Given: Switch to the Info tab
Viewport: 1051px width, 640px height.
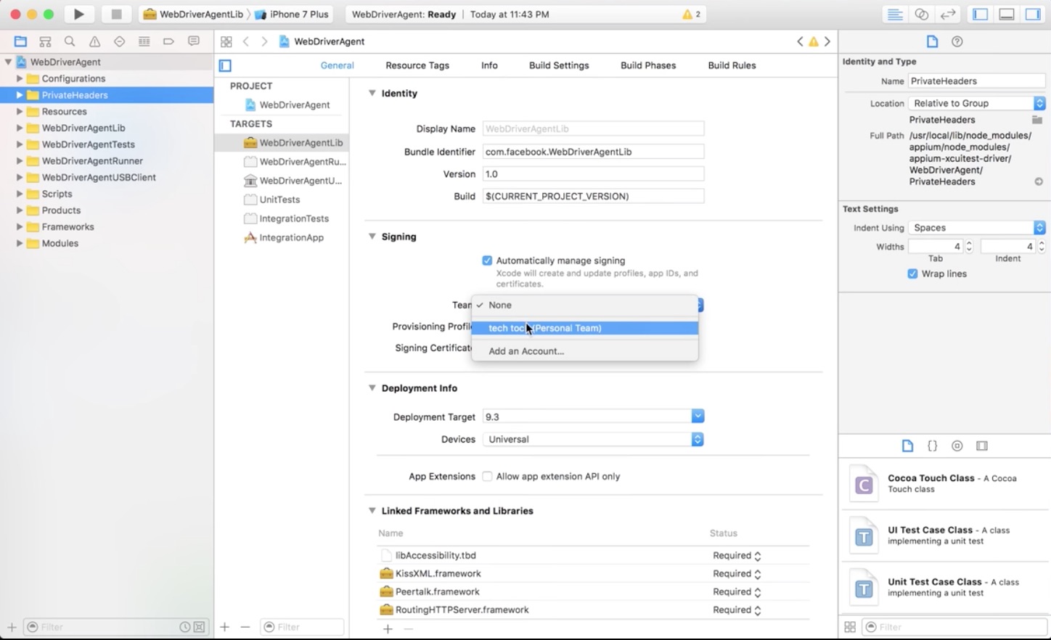Looking at the screenshot, I should (489, 65).
